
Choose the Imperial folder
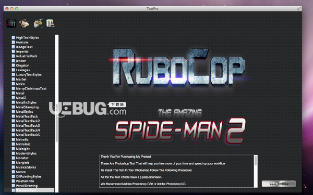tap(20, 51)
